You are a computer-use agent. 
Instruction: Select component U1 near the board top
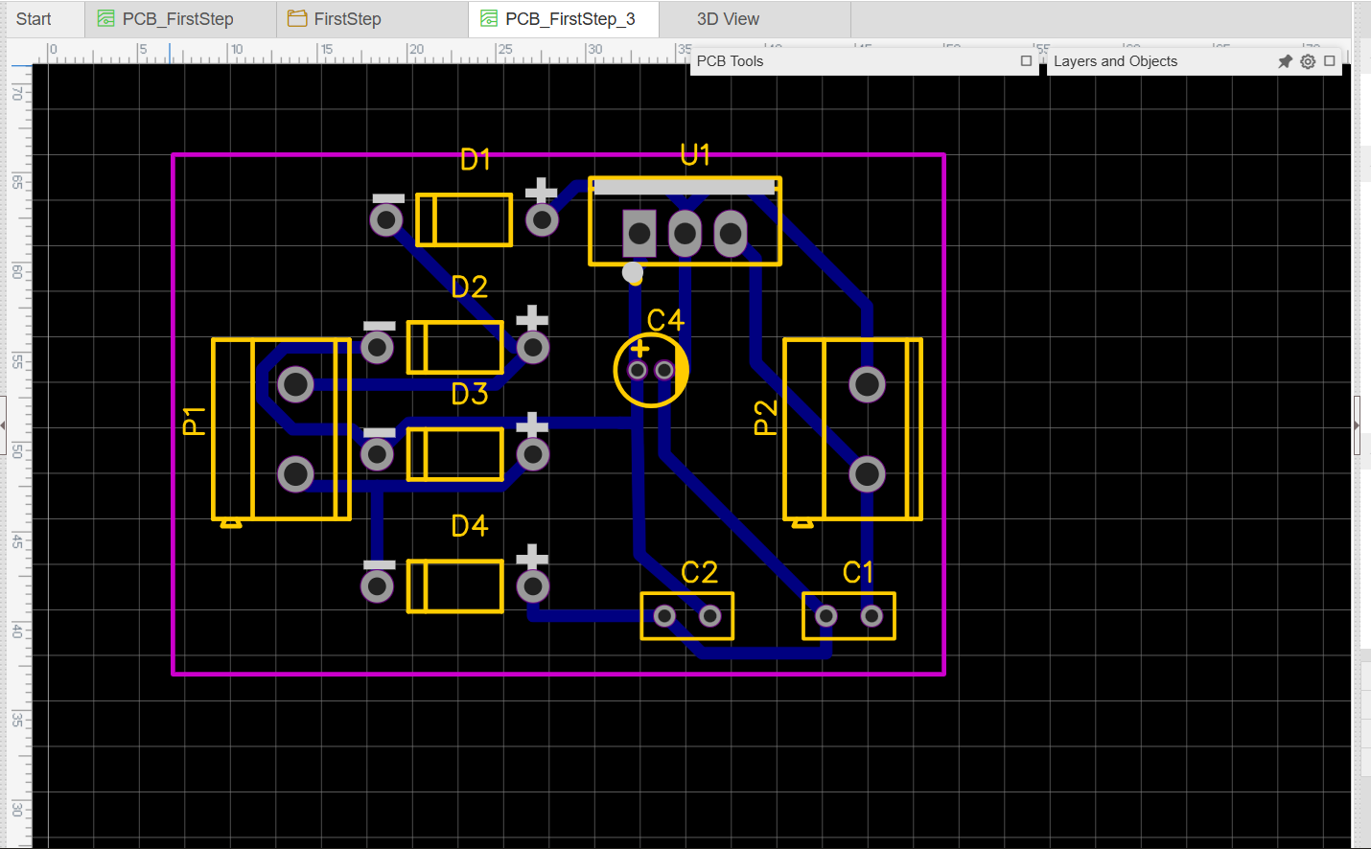685,220
